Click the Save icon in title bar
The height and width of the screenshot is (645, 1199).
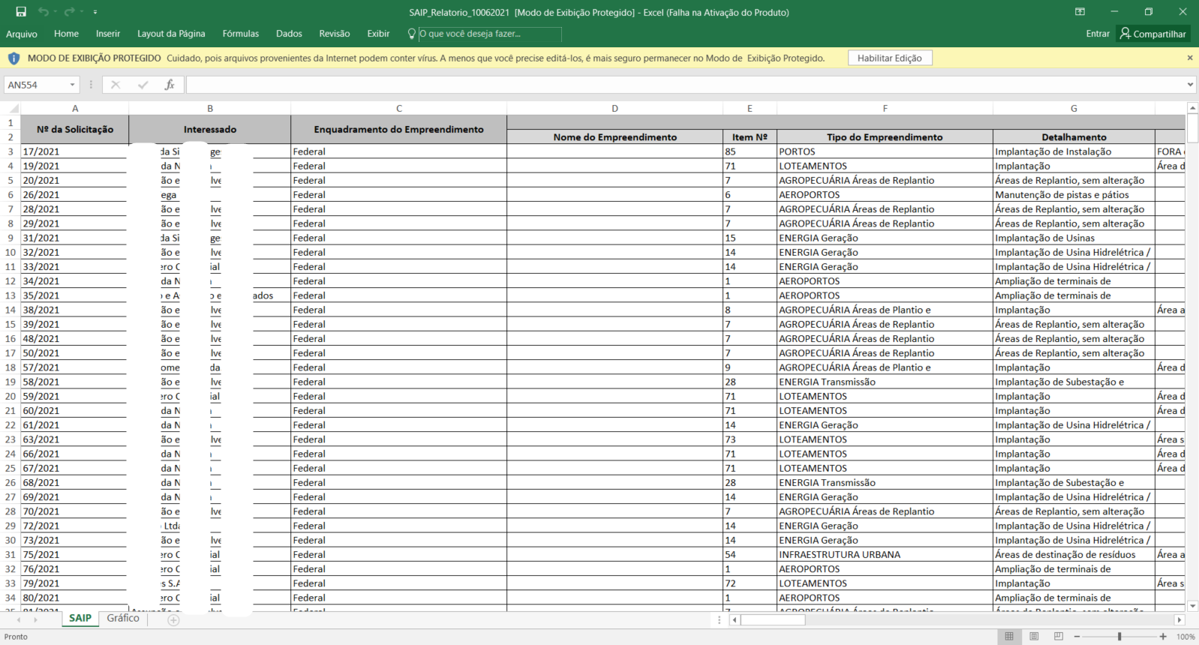pos(21,12)
